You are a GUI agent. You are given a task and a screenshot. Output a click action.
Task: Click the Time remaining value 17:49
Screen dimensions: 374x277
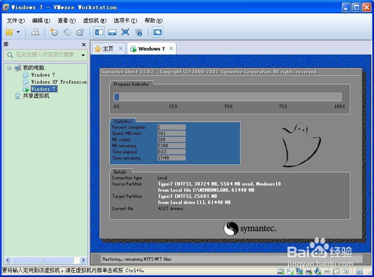[x=171, y=158]
